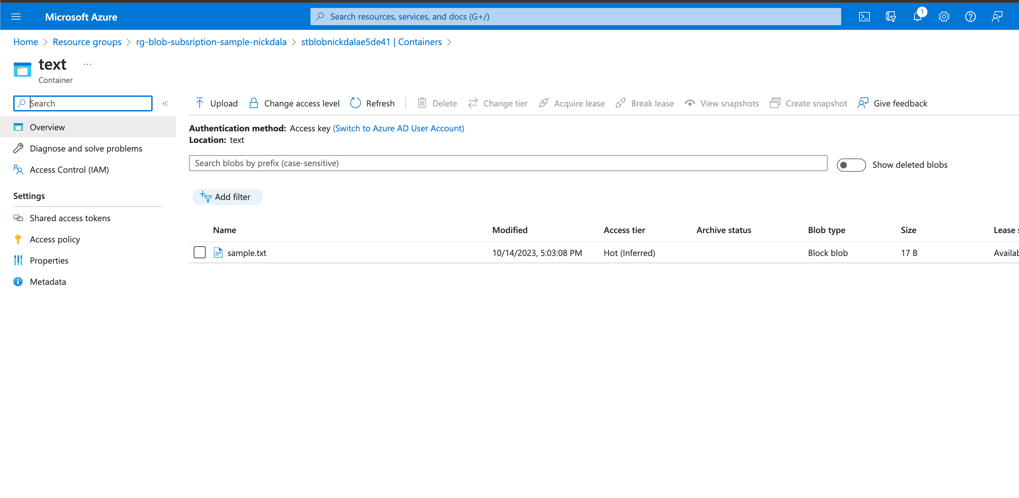Image resolution: width=1019 pixels, height=498 pixels.
Task: Open the ellipsis menu next to text container title
Action: point(88,64)
